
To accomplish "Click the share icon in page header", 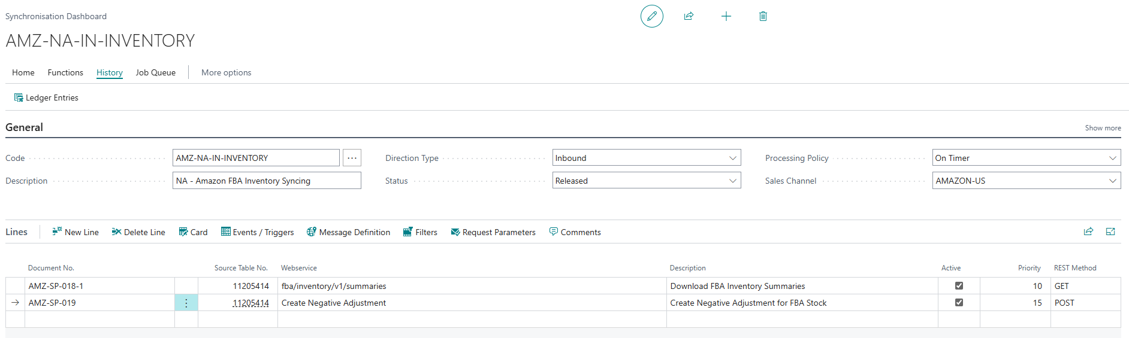I will (689, 16).
